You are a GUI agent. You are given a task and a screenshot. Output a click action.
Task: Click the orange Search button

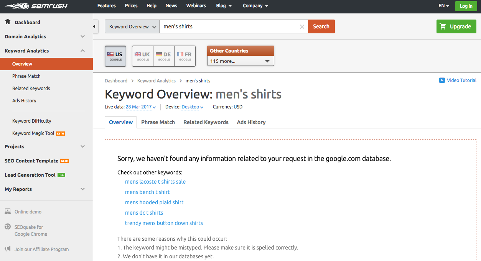321,26
